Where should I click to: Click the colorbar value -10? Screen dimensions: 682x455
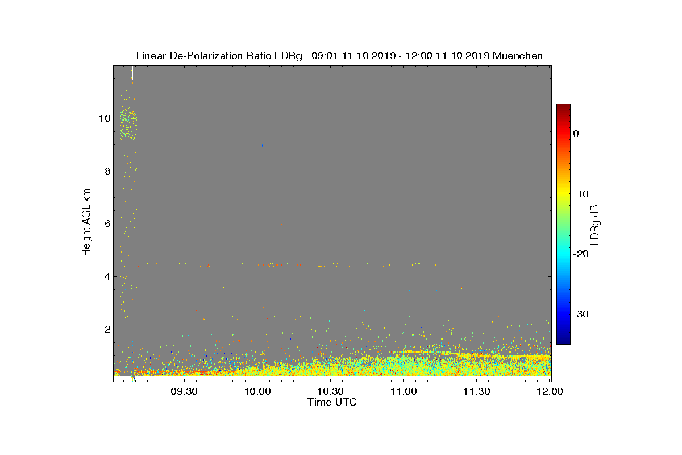581,194
